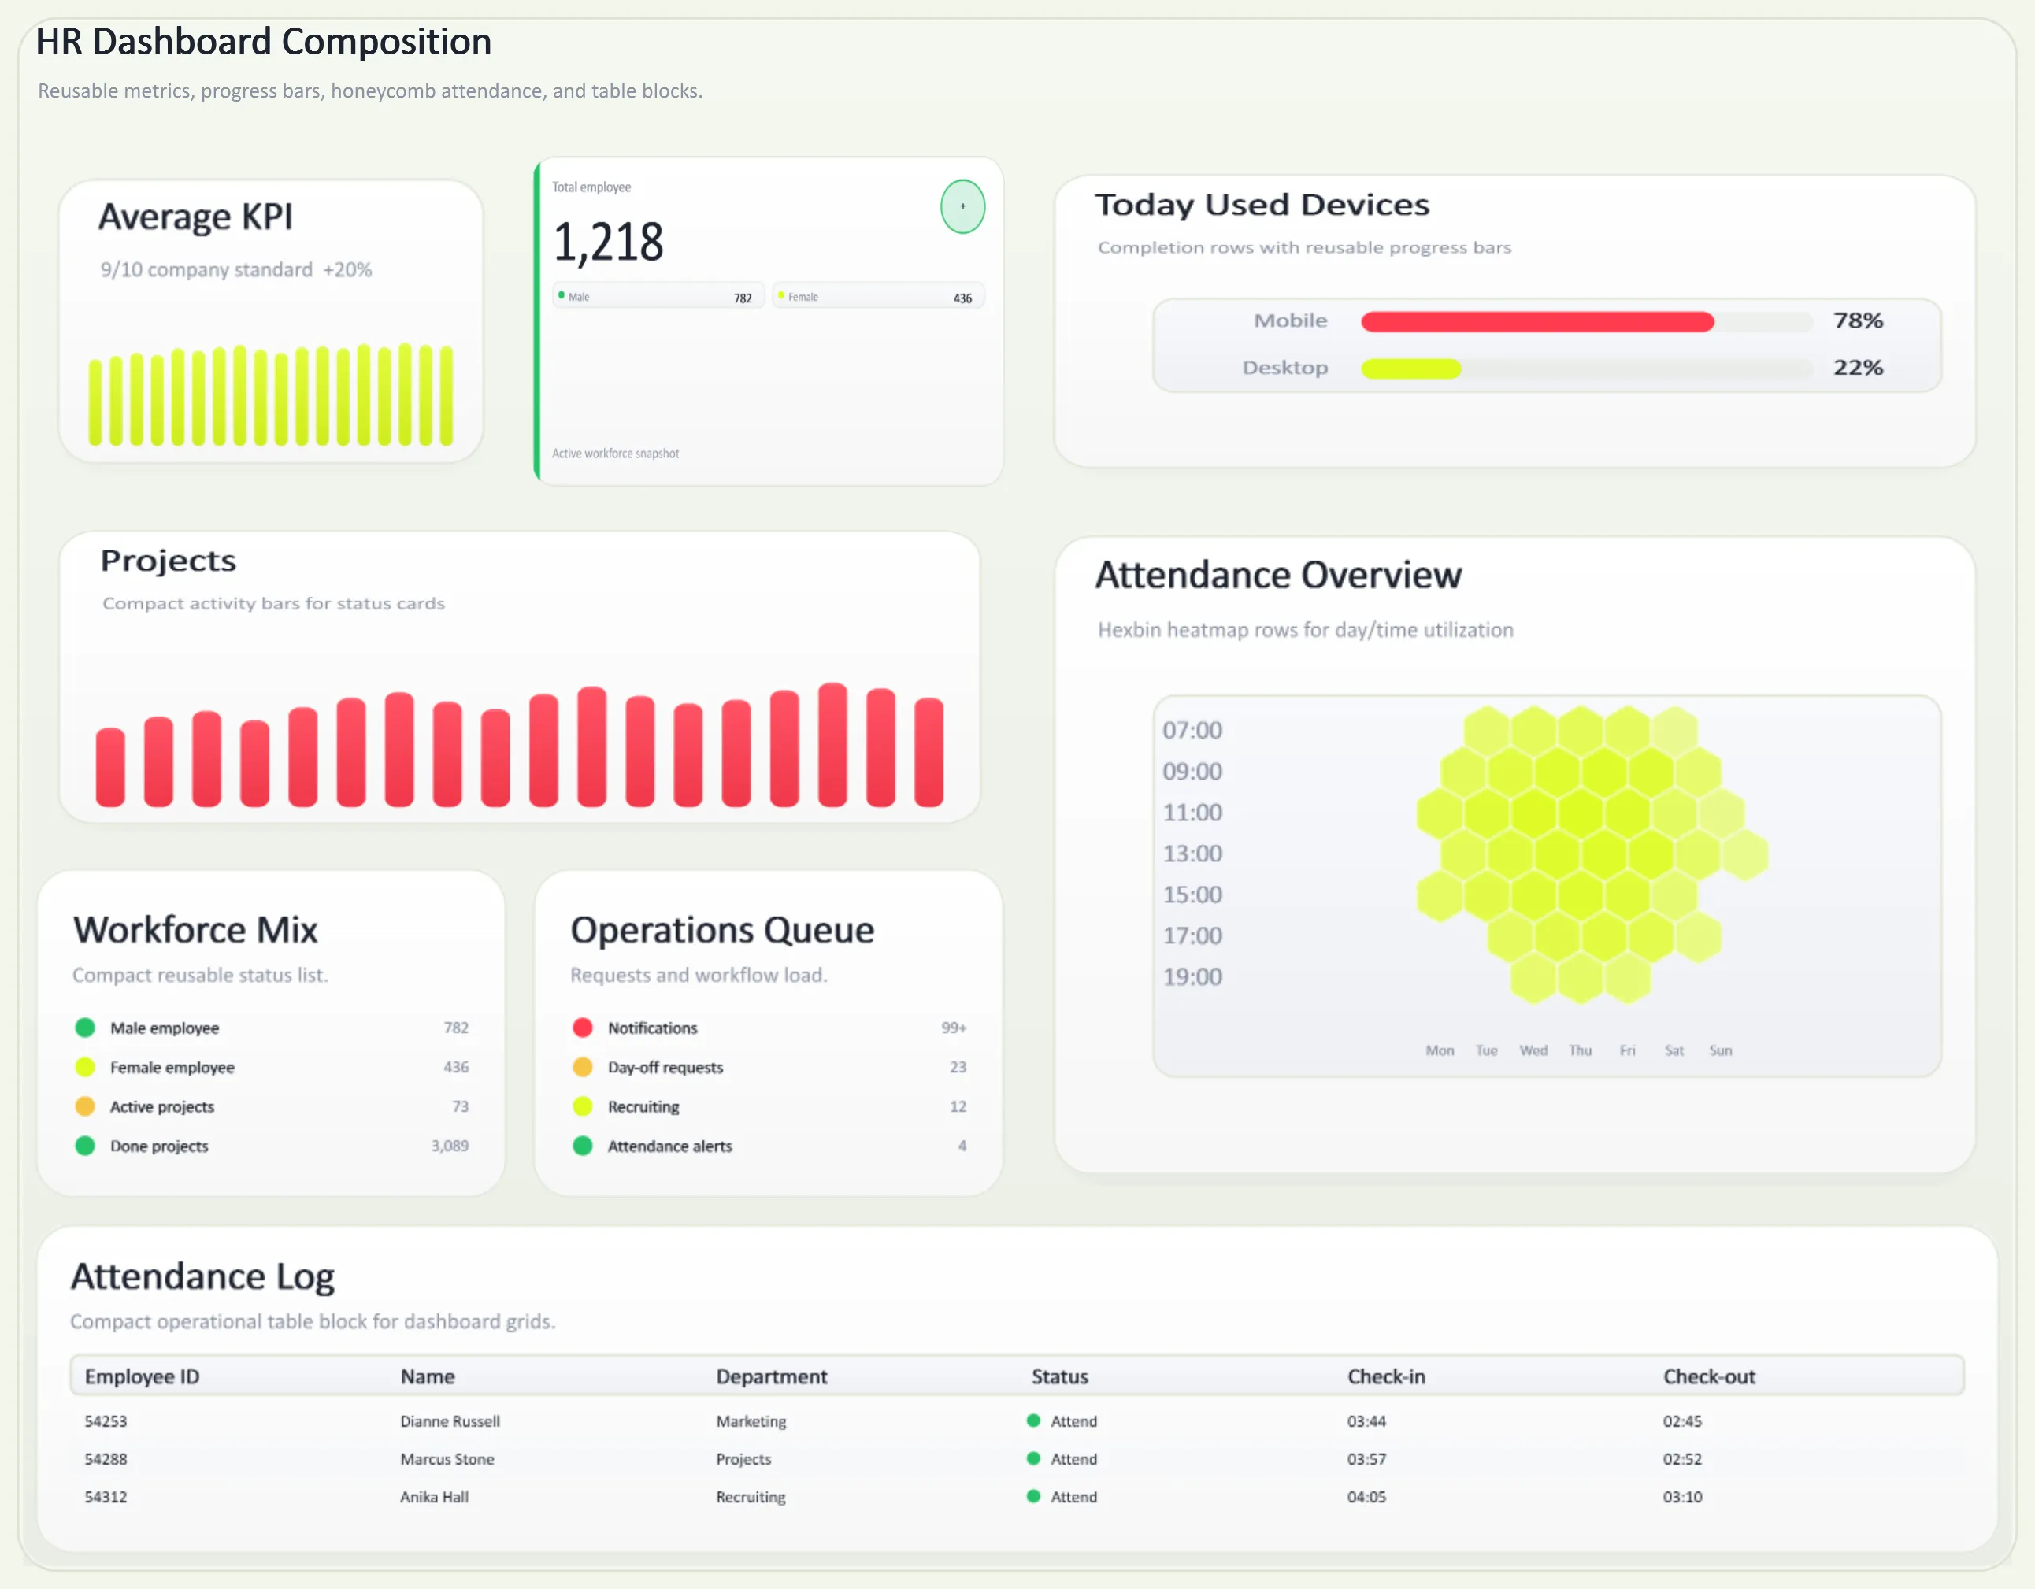Click the Marketing department cell
This screenshot has height=1589, width=2035.
click(751, 1421)
